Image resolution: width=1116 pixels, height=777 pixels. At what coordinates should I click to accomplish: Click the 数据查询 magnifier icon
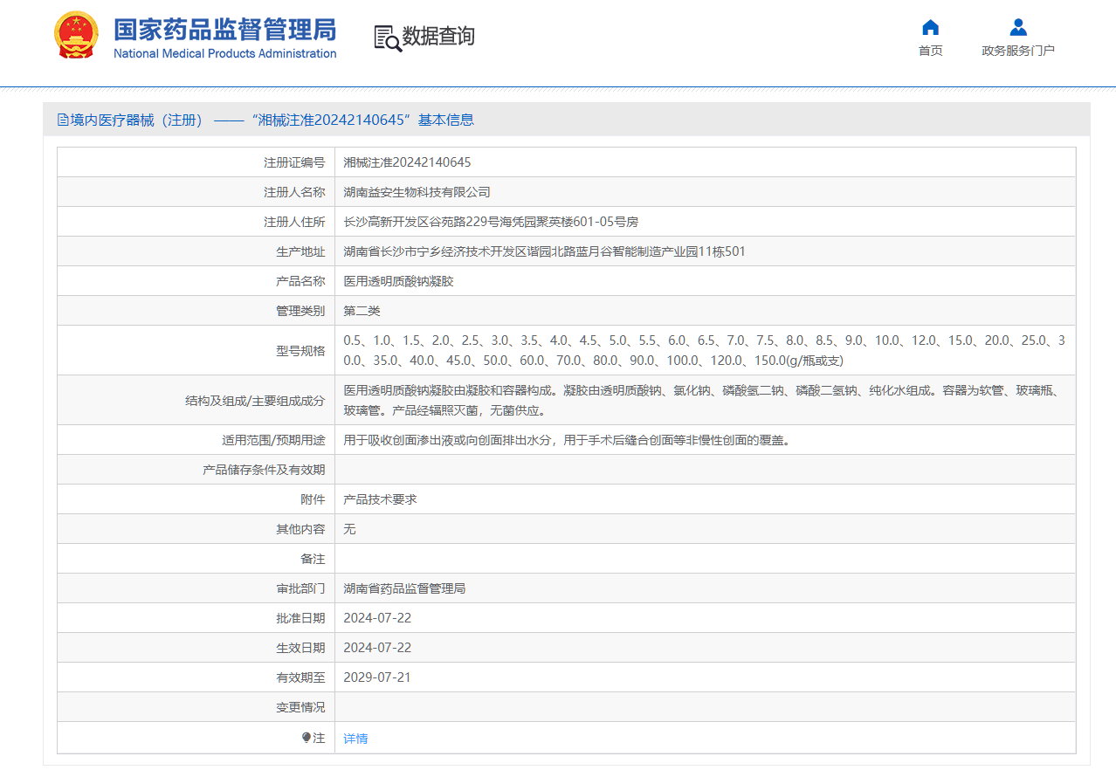coord(387,38)
